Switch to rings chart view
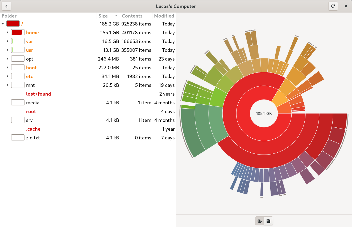 [x=260, y=221]
